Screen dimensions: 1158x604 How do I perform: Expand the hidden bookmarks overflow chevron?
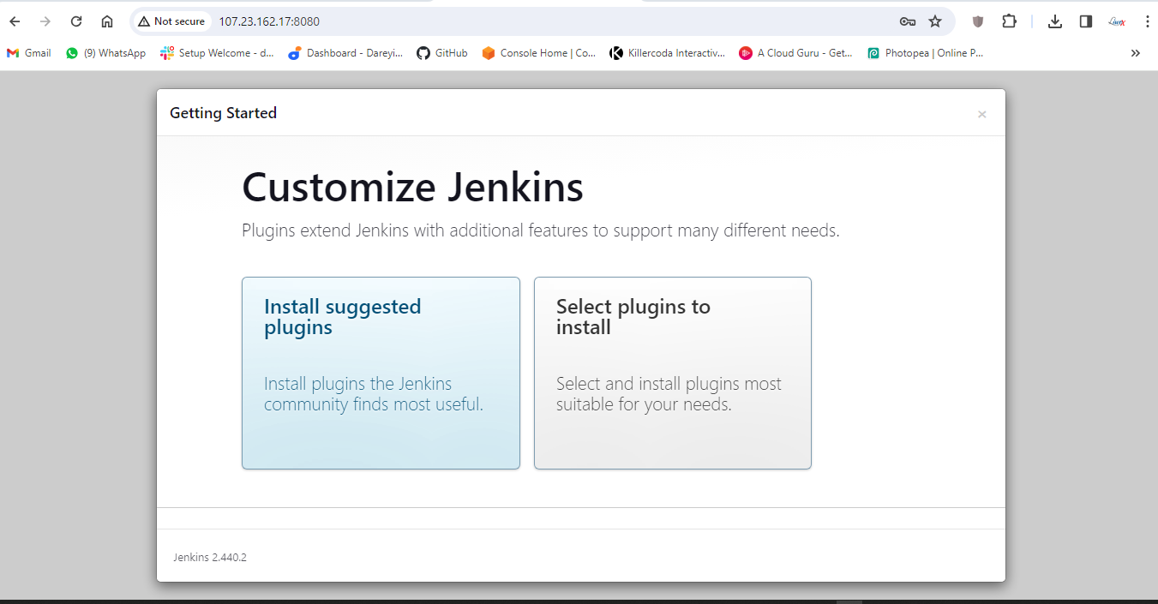click(x=1136, y=53)
